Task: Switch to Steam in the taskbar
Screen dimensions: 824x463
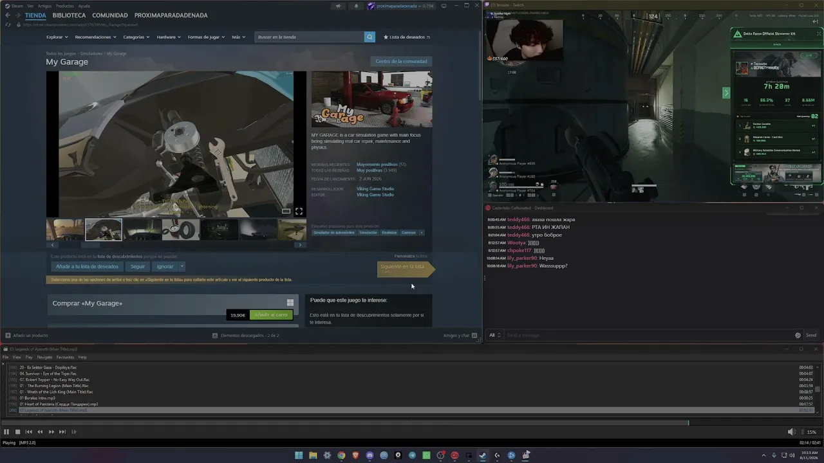Action: [483, 455]
